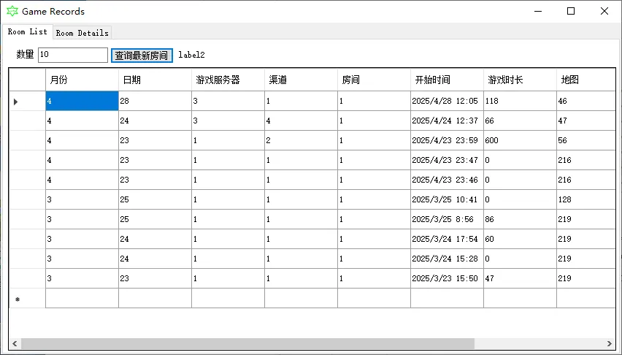Click the left arrow of horizontal scrollbar
The image size is (622, 355).
pos(15,343)
